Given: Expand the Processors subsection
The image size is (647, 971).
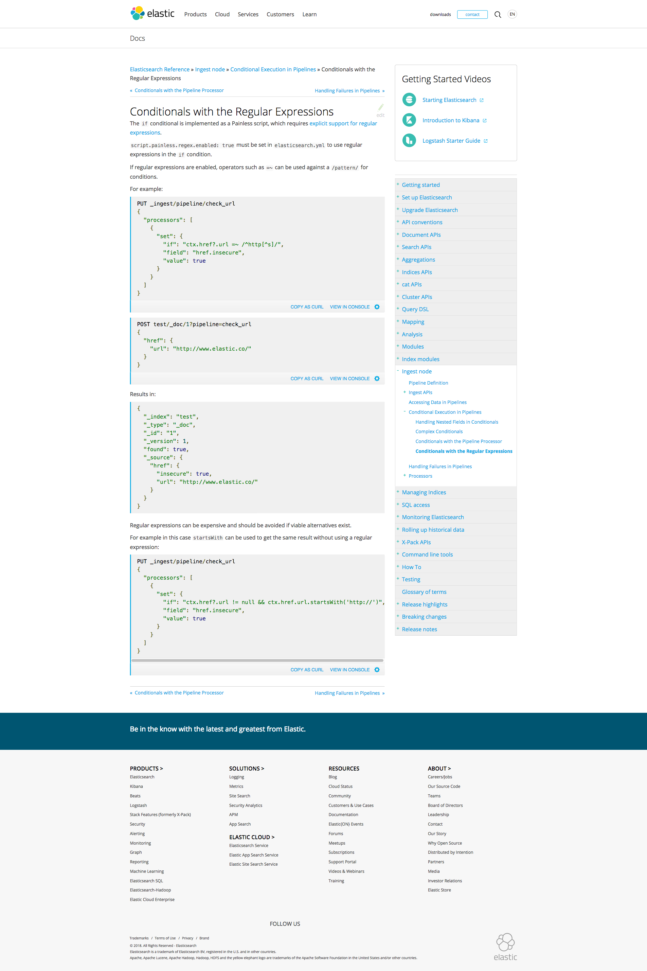Looking at the screenshot, I should point(405,475).
